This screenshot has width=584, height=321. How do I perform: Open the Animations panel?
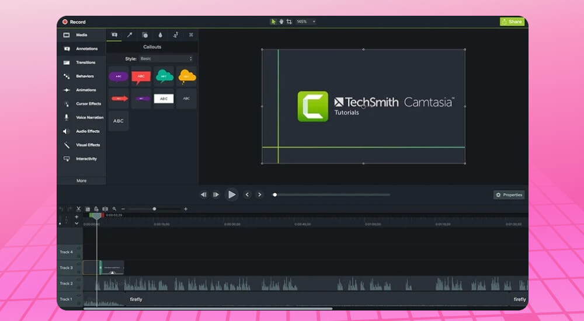tap(82, 90)
